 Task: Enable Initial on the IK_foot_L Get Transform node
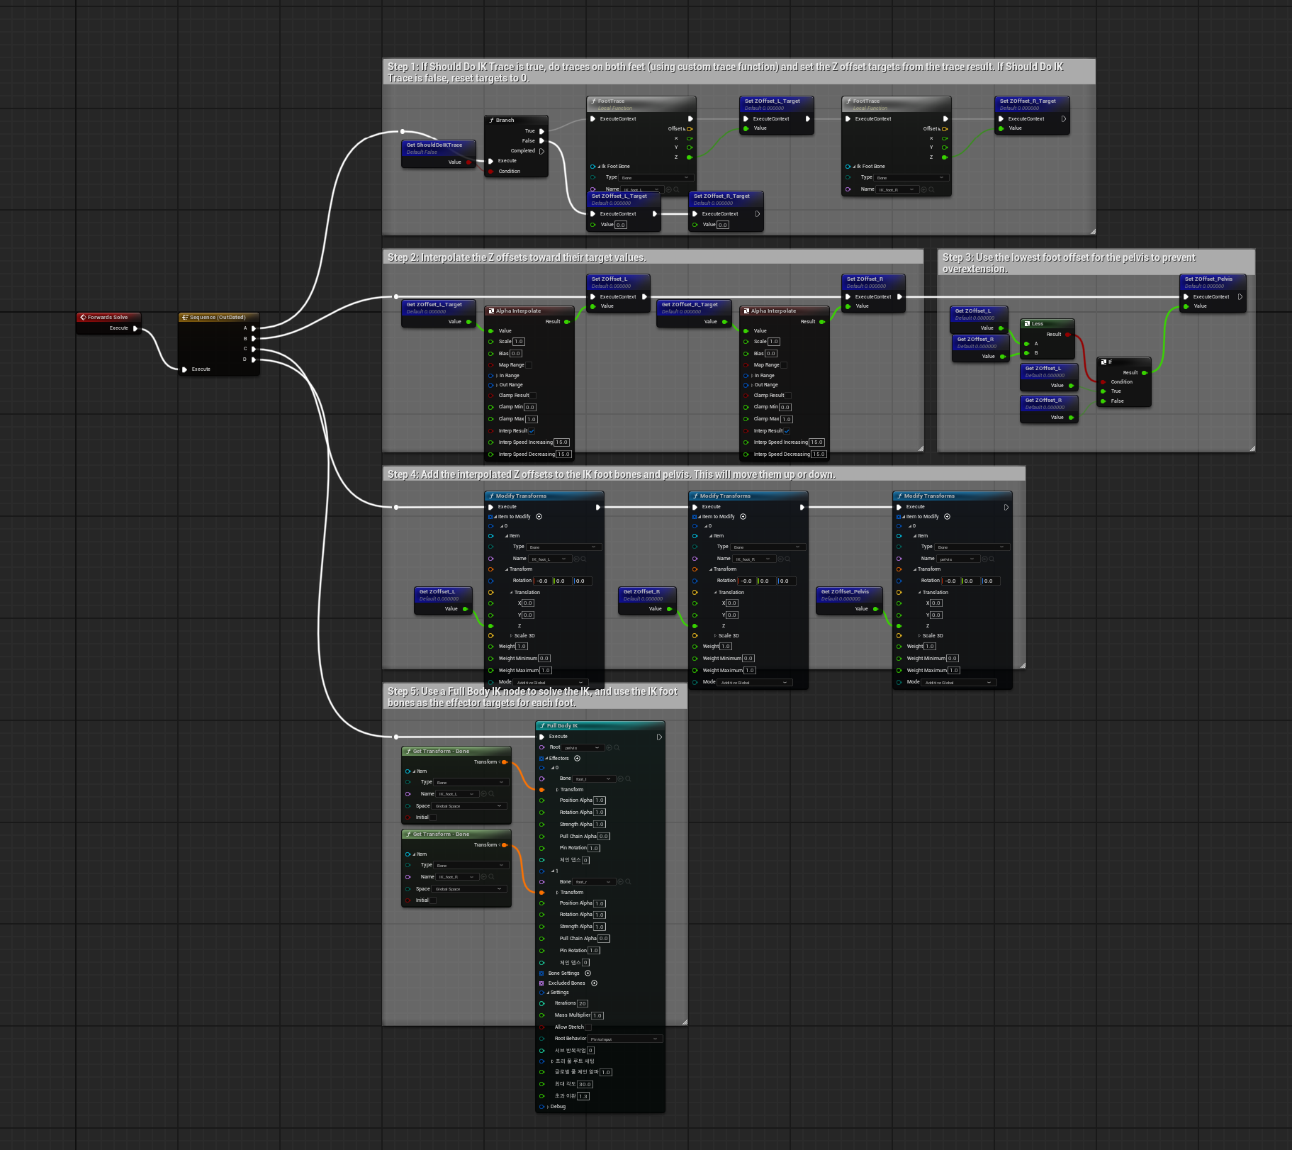(433, 817)
